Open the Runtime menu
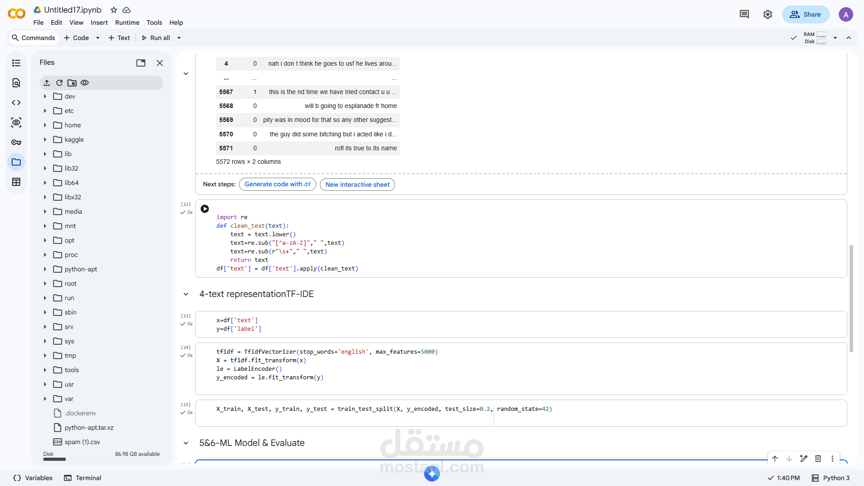Image resolution: width=864 pixels, height=486 pixels. click(127, 22)
